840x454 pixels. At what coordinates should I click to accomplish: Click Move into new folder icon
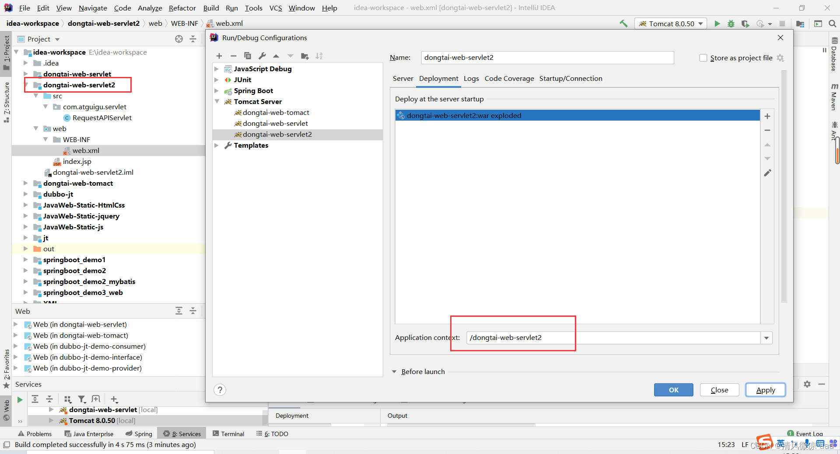click(x=305, y=56)
